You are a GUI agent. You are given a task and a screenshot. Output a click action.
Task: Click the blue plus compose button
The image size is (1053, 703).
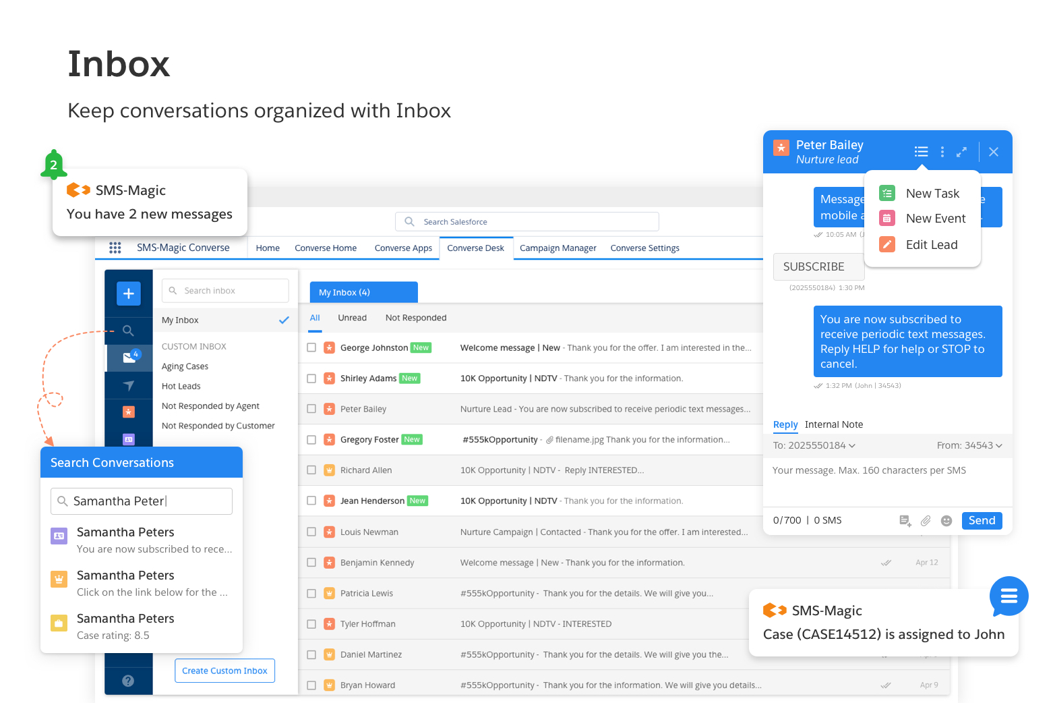(128, 293)
